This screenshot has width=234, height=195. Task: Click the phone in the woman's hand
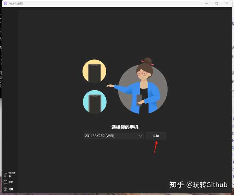(139, 100)
